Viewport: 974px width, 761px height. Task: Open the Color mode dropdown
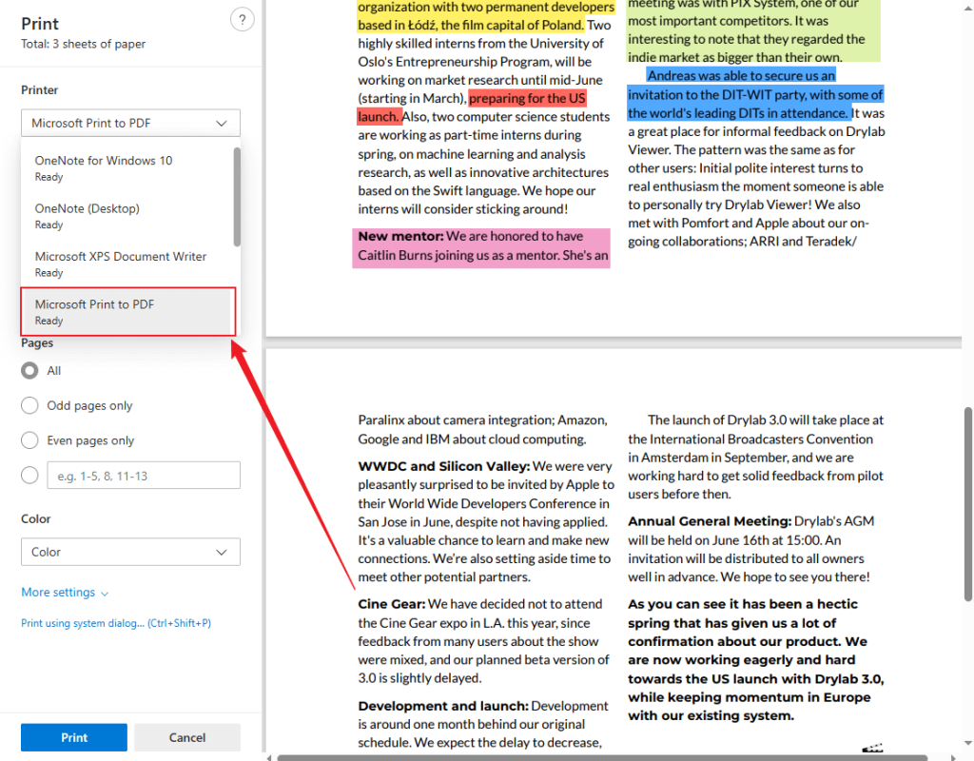[x=130, y=552]
